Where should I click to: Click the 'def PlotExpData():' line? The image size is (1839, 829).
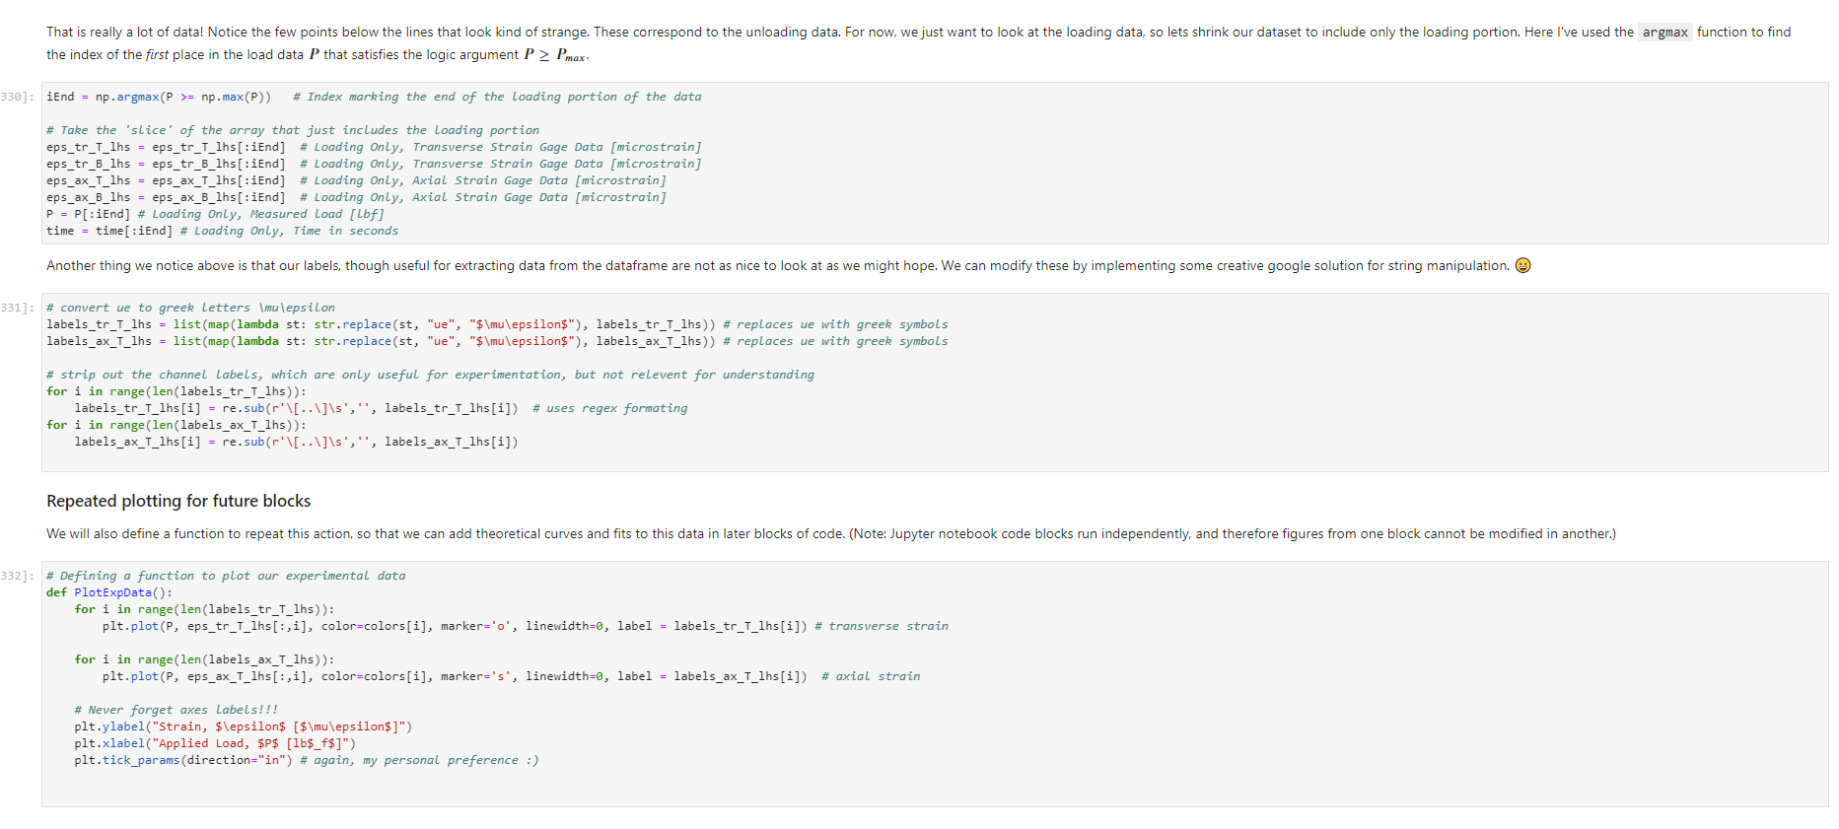[109, 592]
